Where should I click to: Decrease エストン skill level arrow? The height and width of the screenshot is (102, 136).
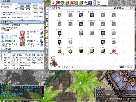(x=99, y=54)
